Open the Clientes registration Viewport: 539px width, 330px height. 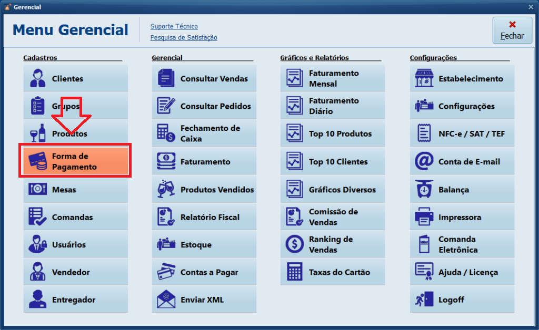(x=75, y=79)
